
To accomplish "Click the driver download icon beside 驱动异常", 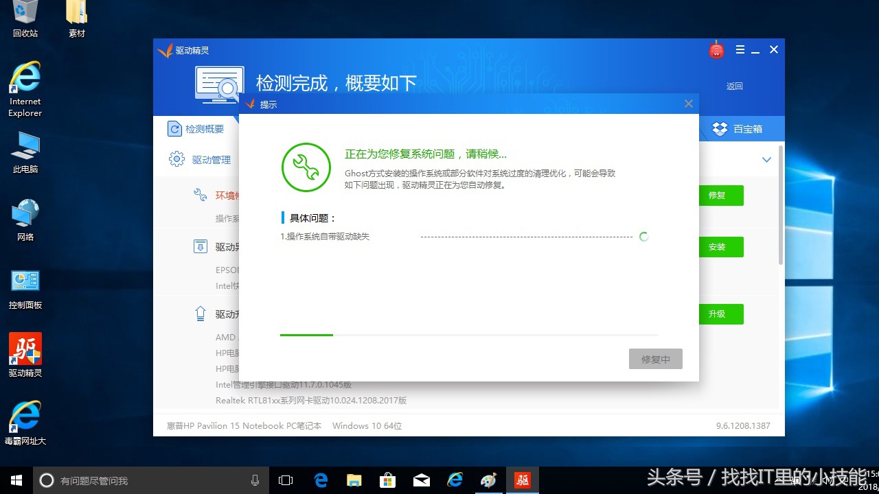I will [x=200, y=246].
